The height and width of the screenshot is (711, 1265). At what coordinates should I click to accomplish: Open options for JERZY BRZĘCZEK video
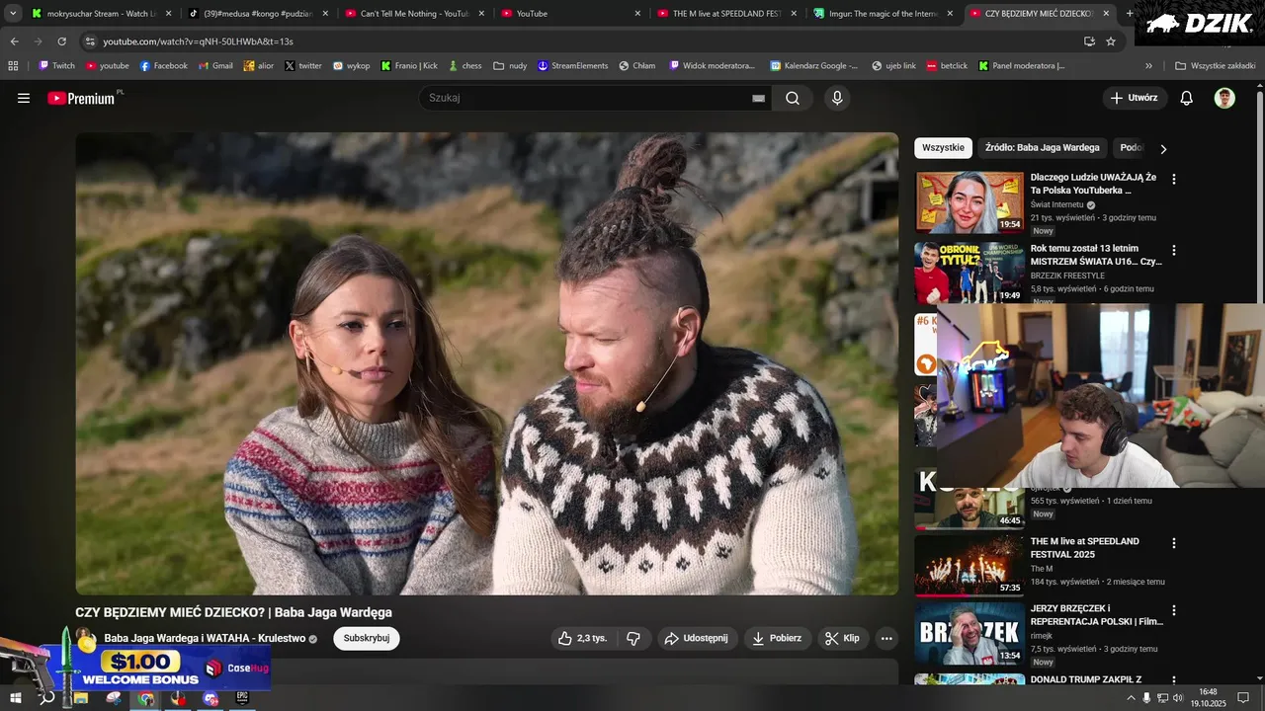(1174, 610)
